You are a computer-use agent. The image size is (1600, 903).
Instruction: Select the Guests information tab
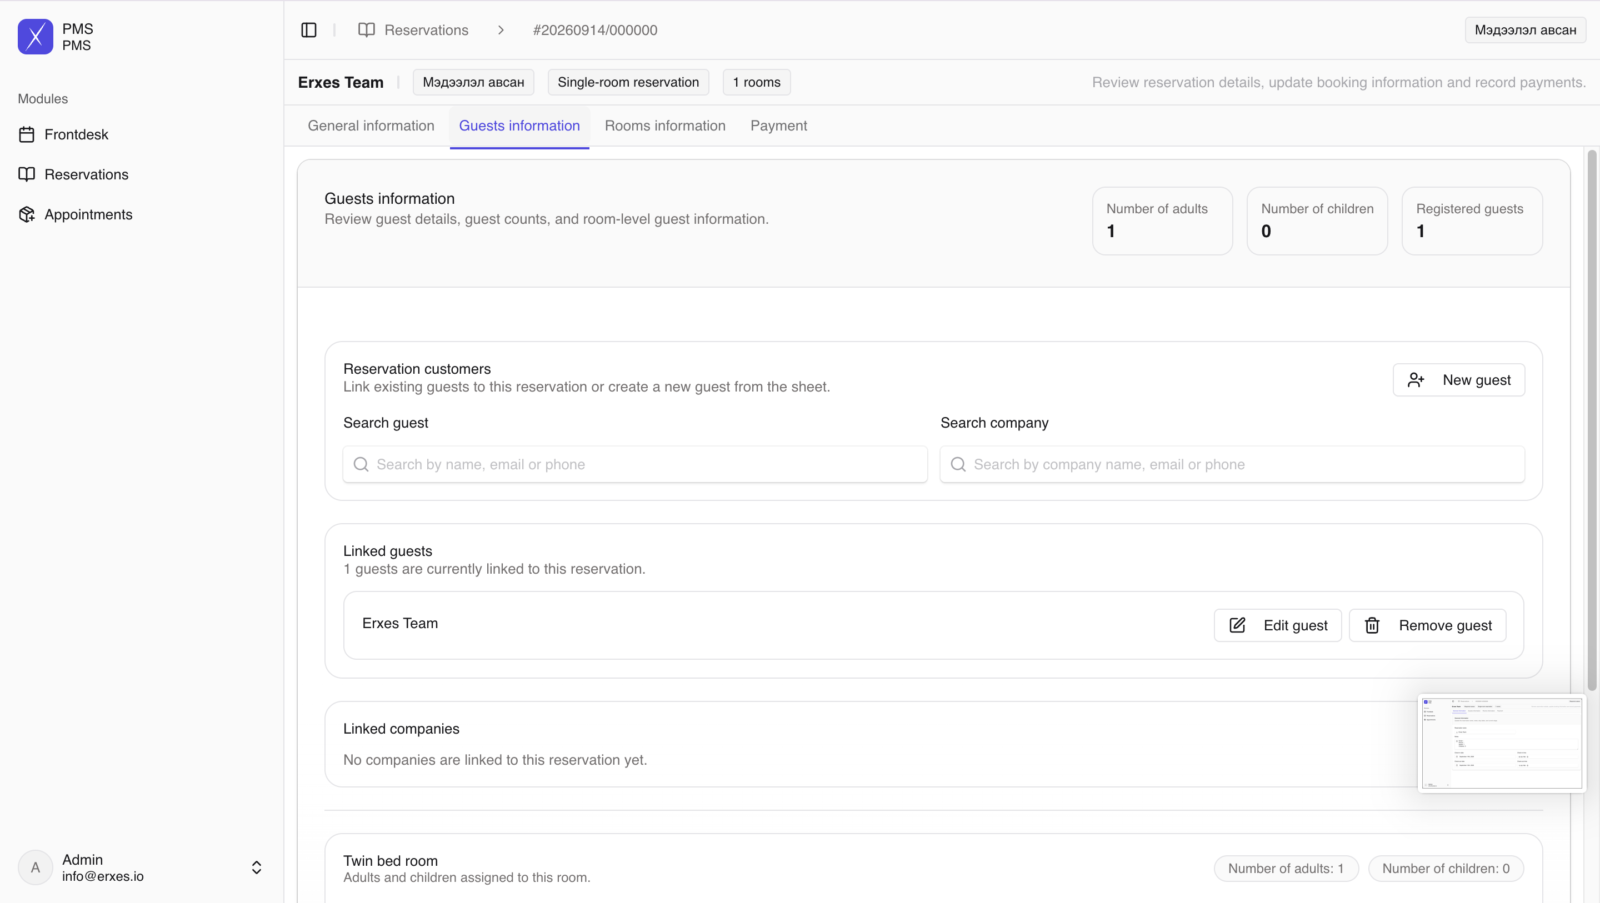pyautogui.click(x=519, y=126)
